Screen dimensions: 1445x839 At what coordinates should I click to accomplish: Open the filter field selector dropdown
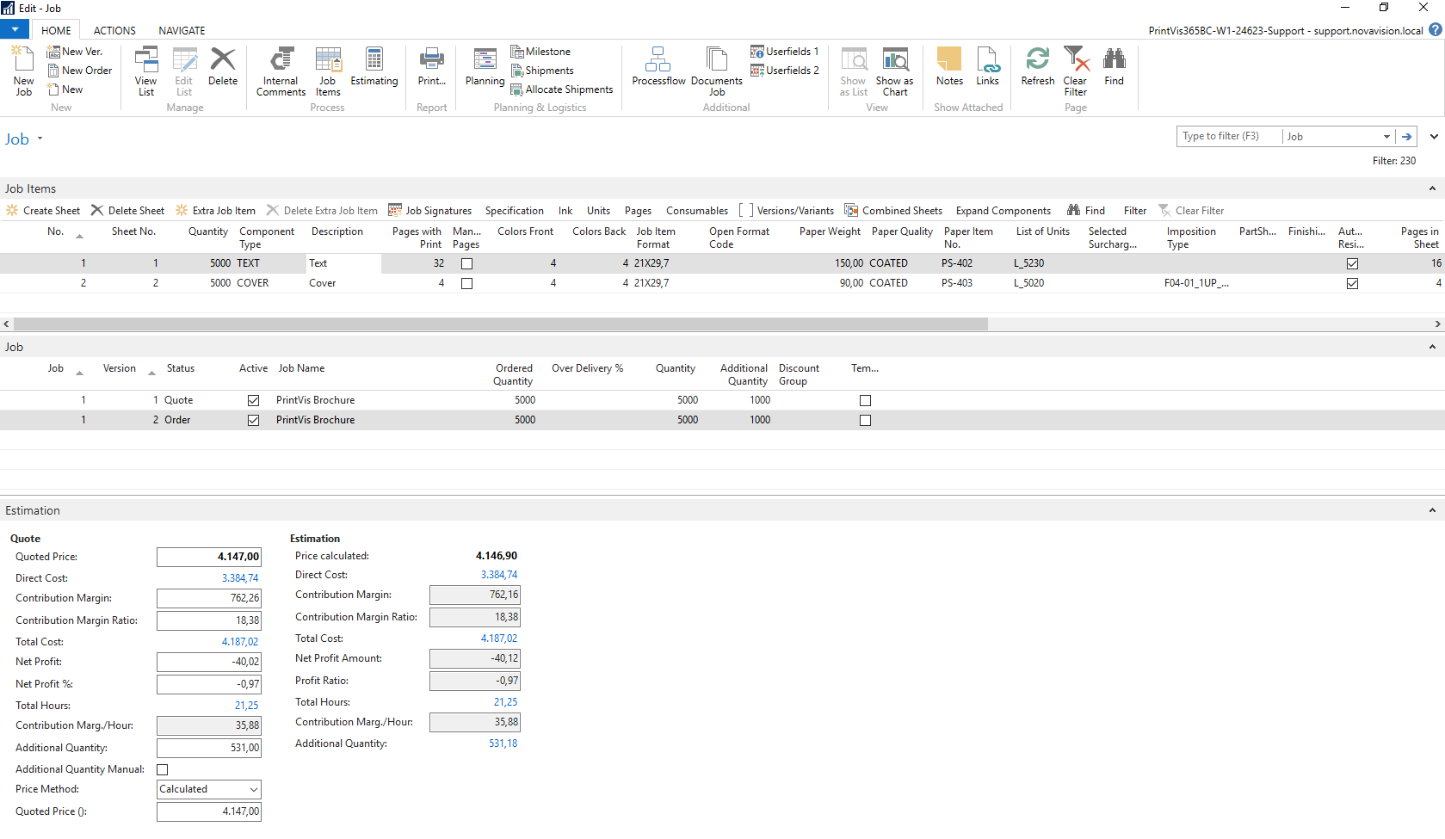(1386, 136)
